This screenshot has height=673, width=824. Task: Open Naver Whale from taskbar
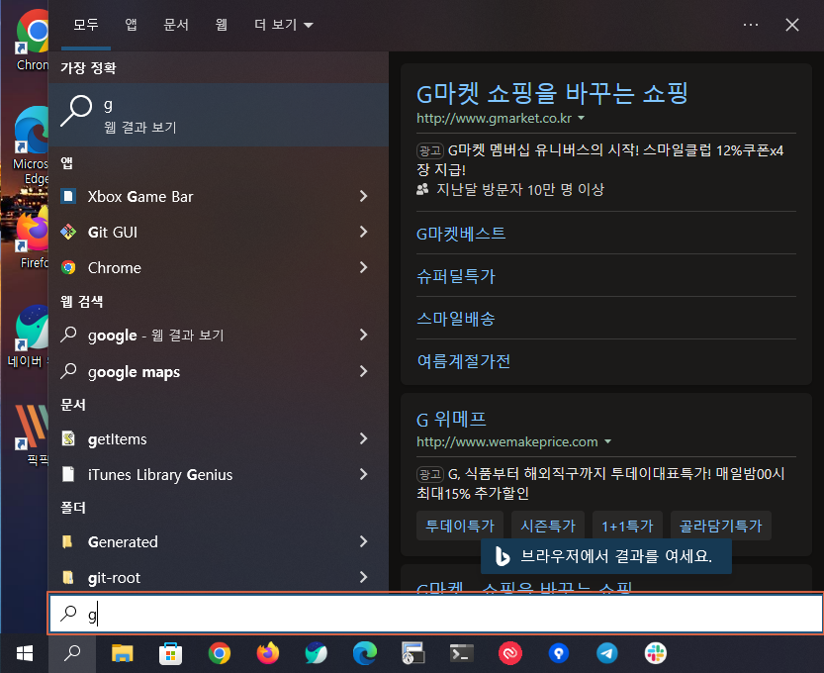317,653
